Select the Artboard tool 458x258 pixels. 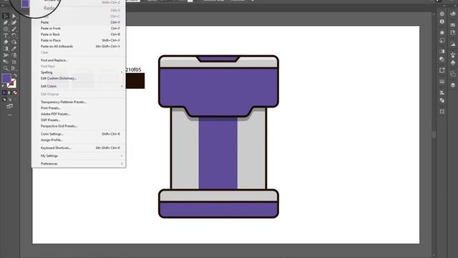click(14, 62)
